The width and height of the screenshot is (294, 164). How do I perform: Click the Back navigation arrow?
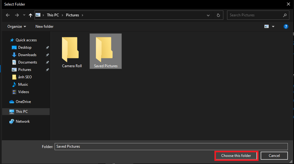[8, 15]
